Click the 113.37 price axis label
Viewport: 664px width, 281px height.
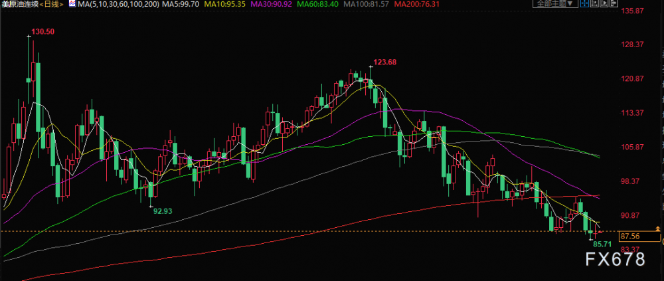pos(632,113)
